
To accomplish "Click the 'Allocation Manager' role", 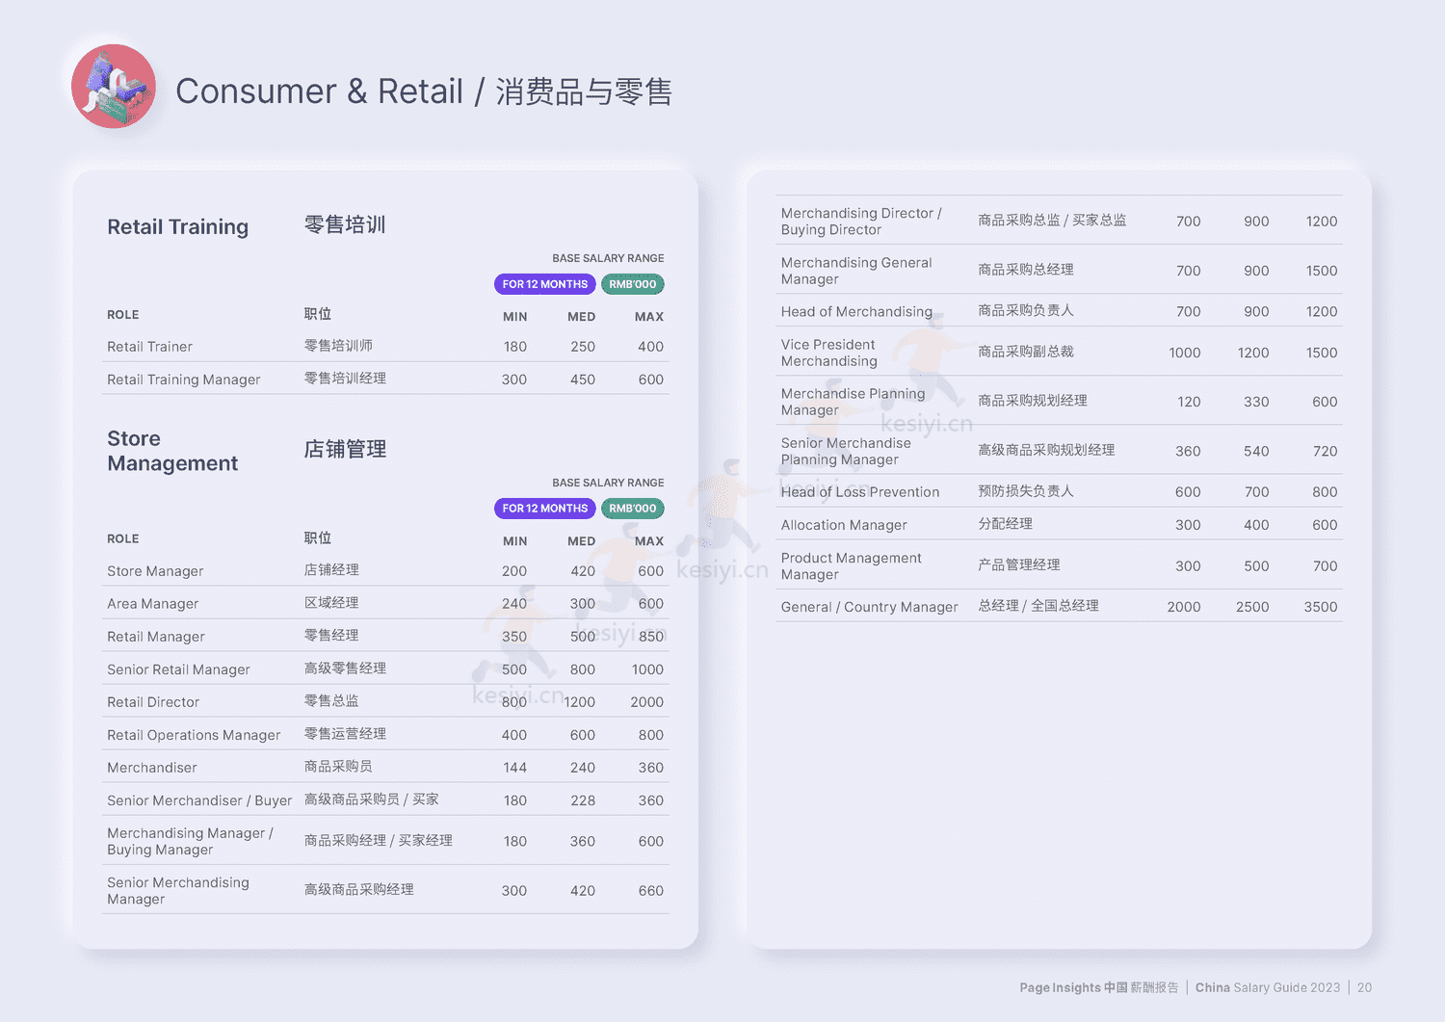I will (844, 525).
